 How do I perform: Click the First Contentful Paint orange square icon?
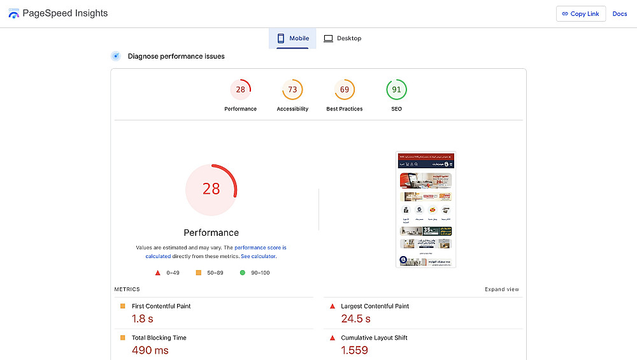pos(123,306)
